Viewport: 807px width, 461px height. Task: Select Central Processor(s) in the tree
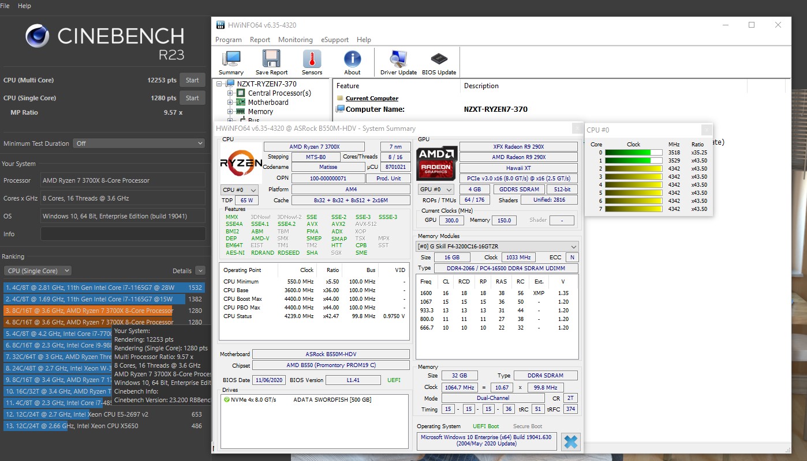pyautogui.click(x=279, y=93)
